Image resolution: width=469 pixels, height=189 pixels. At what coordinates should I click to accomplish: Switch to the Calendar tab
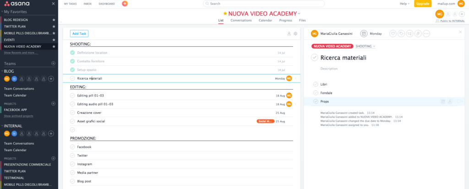coord(265,20)
